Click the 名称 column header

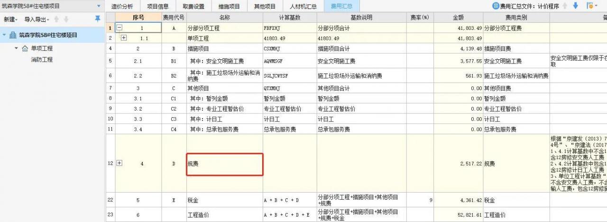[x=224, y=18]
